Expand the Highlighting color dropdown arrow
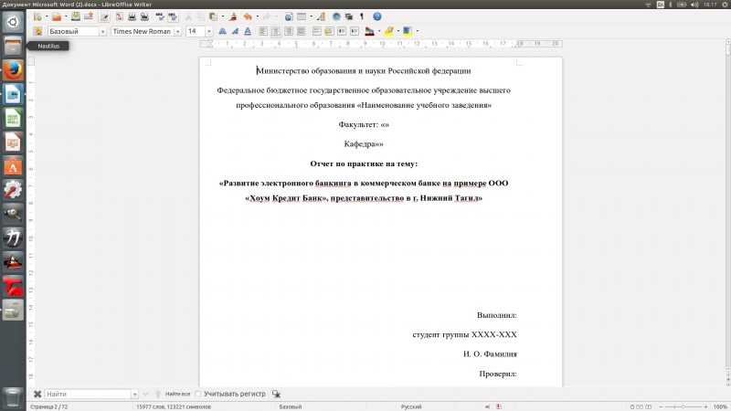 (397, 31)
